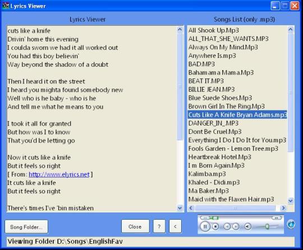Select I m Born Again.Mp3
303x250 pixels.
(237, 165)
